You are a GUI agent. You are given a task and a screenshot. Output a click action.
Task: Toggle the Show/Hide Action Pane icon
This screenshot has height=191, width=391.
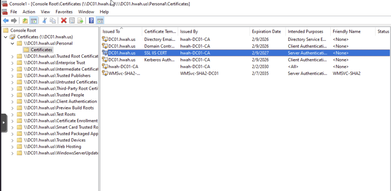click(100, 21)
